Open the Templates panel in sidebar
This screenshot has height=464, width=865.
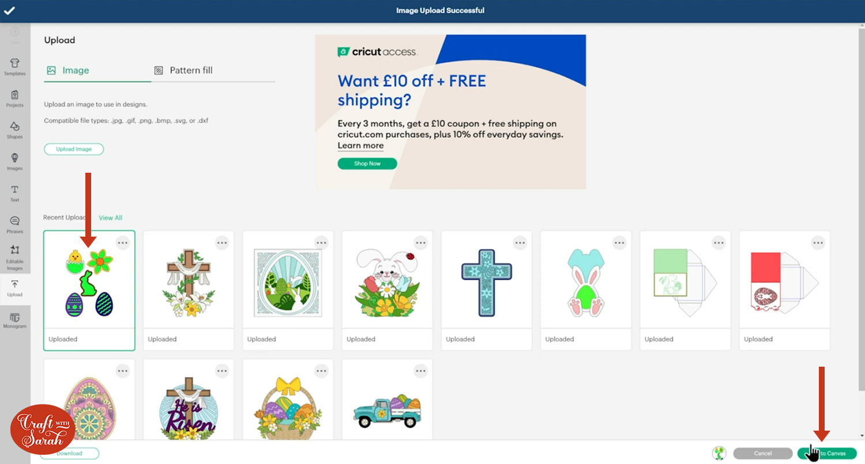pyautogui.click(x=15, y=67)
